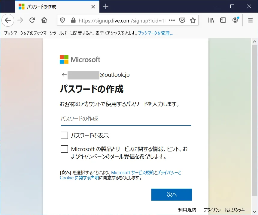Open the プライバシーおよびクッキー footer link
The width and height of the screenshot is (258, 215).
(x=226, y=210)
